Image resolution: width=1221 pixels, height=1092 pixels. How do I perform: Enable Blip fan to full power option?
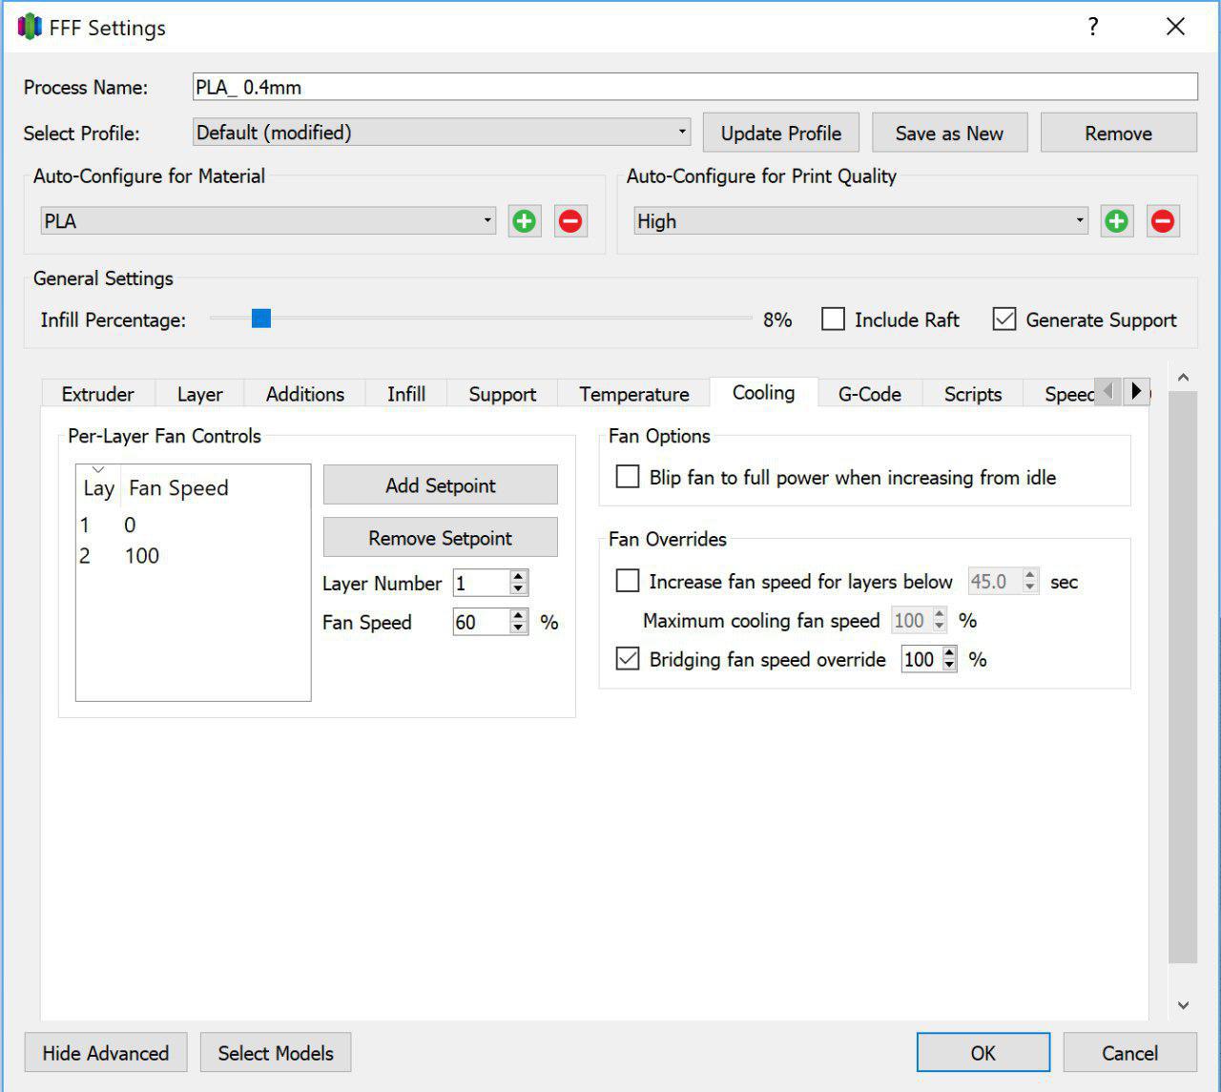(628, 477)
